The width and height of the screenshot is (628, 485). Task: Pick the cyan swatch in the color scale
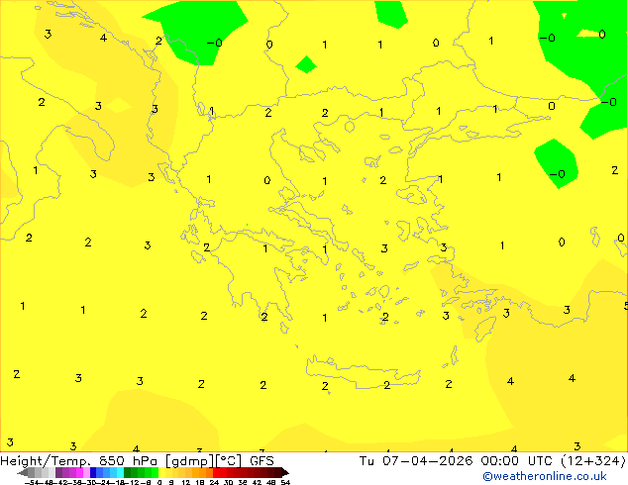pyautogui.click(x=121, y=472)
